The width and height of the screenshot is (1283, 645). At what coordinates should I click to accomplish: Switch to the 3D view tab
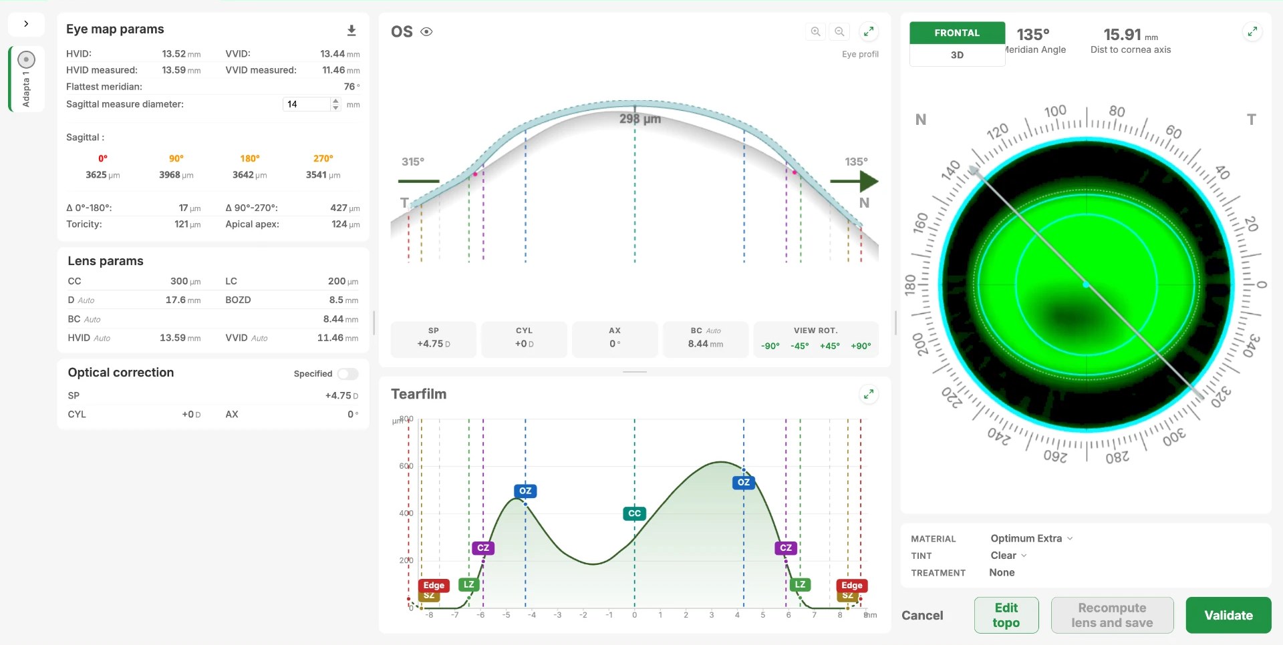point(957,55)
